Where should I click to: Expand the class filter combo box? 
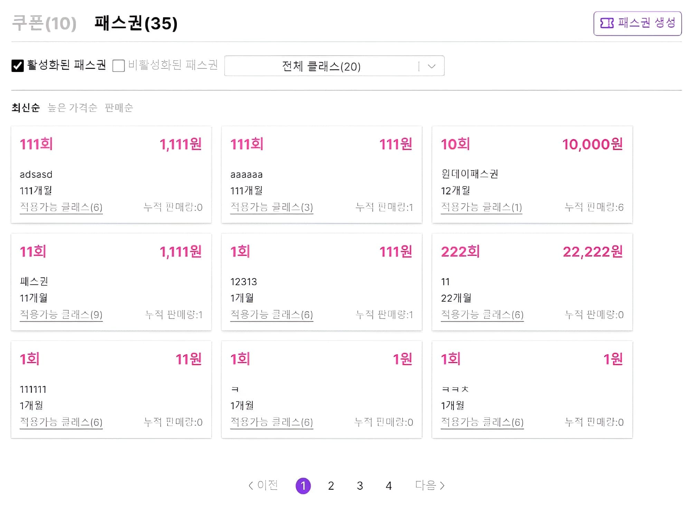[334, 66]
